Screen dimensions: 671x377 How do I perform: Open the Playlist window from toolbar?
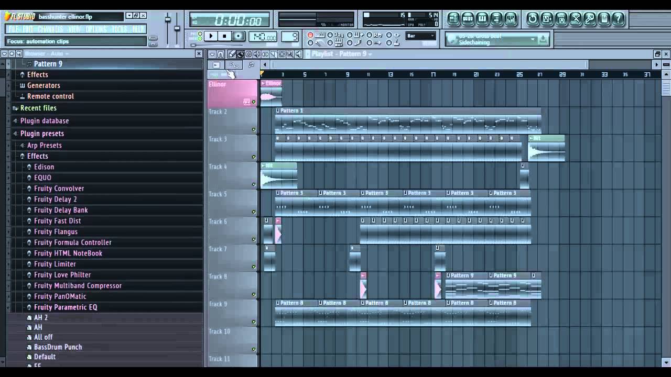click(453, 19)
